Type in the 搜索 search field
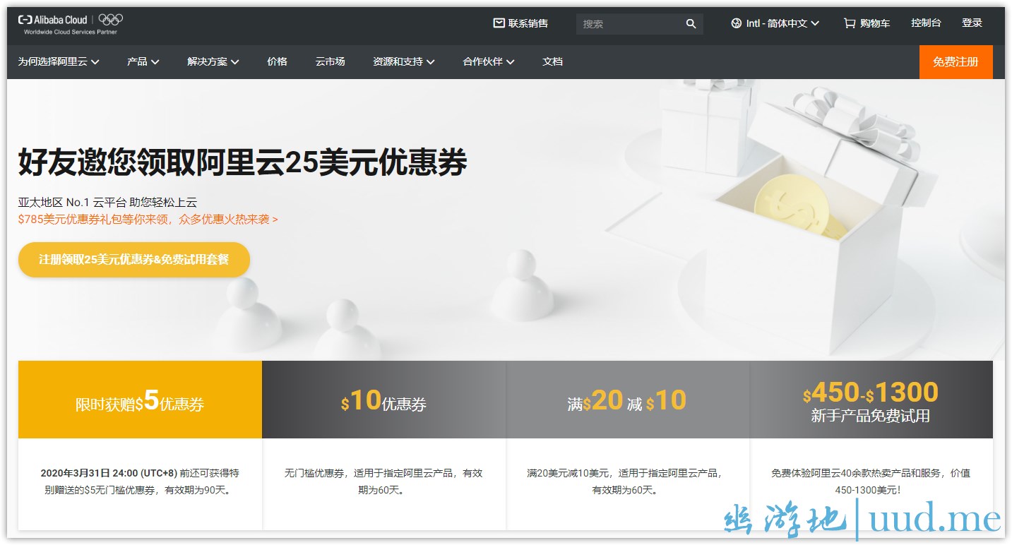The height and width of the screenshot is (545, 1012). (629, 24)
